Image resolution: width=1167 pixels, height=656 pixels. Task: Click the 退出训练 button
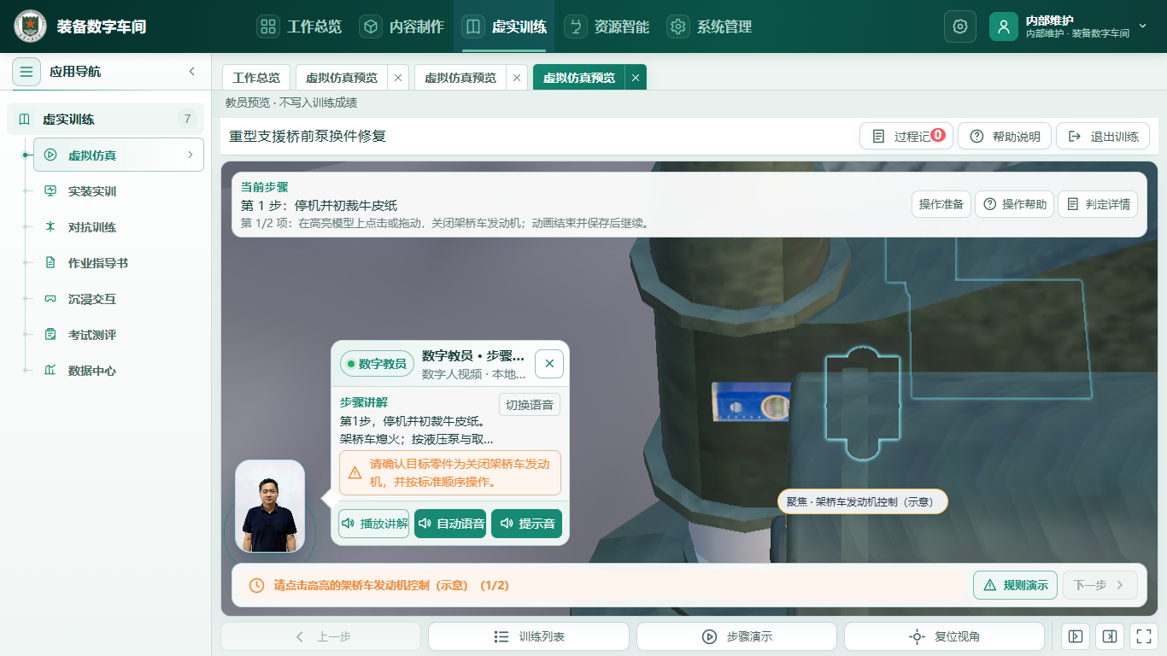click(1103, 137)
